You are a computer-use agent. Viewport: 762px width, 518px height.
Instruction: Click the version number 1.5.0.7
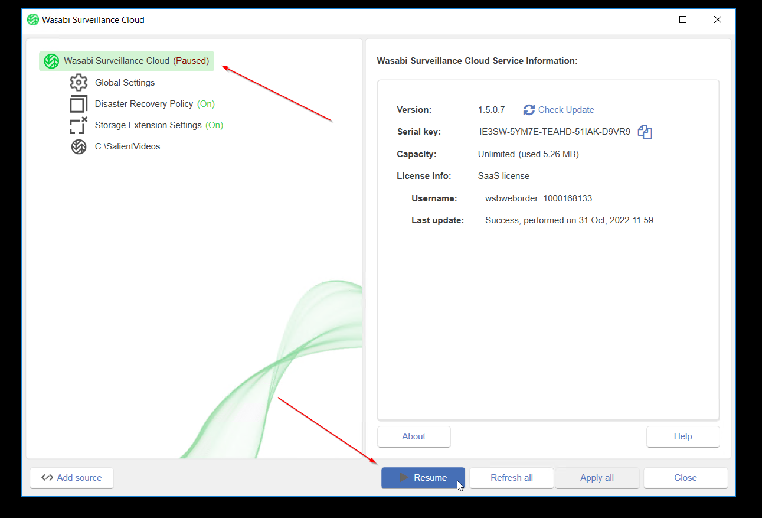click(492, 110)
